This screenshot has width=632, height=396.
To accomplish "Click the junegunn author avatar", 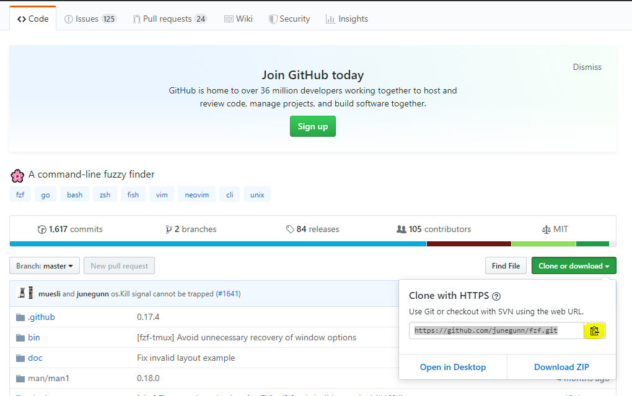I will [x=30, y=293].
